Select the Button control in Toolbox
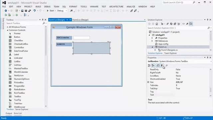The width and height of the screenshot is (213, 120). 17,37
